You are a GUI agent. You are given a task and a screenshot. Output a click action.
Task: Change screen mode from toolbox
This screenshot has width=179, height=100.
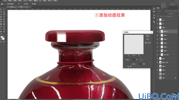[x=4, y=42]
